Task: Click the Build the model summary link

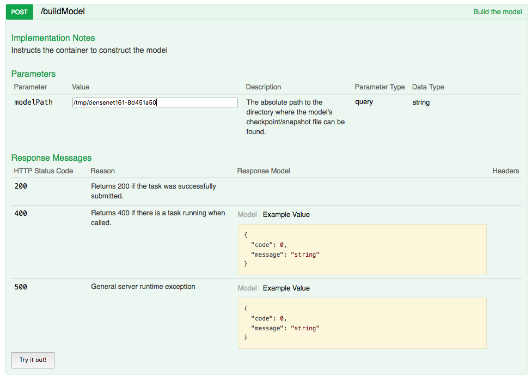Action: [497, 11]
